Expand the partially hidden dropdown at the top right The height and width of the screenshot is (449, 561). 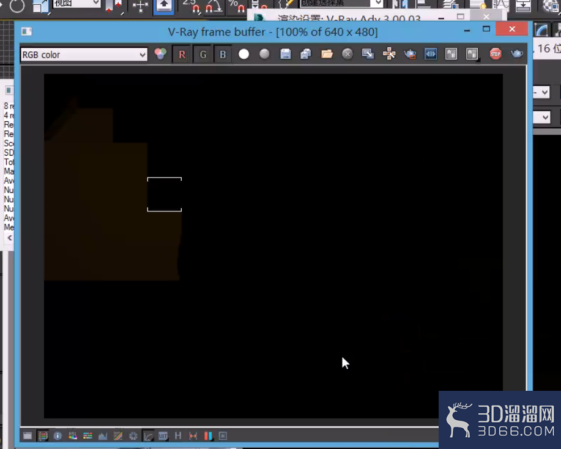click(541, 92)
